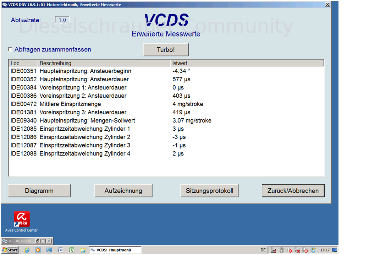Viewport: 369px width, 255px height.
Task: Click the value -4.34 ° in Istwert column
Action: pos(181,71)
